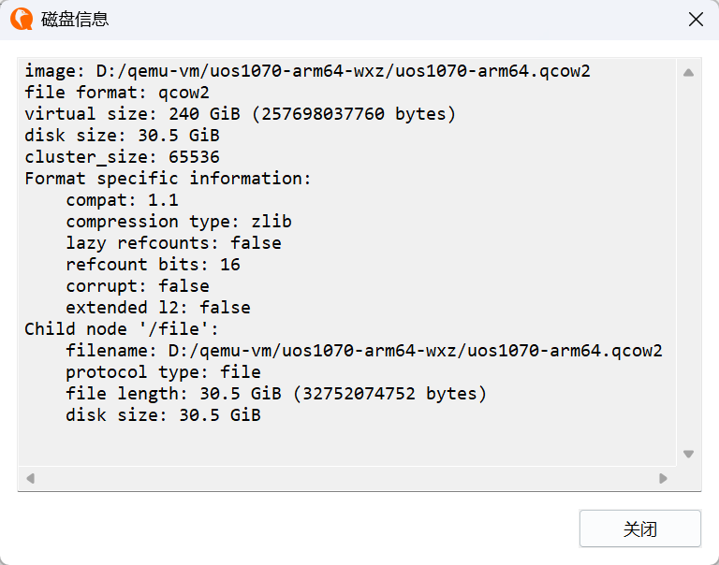Place cursor on the image path line
Viewport: 719px width, 565px height.
coord(307,71)
